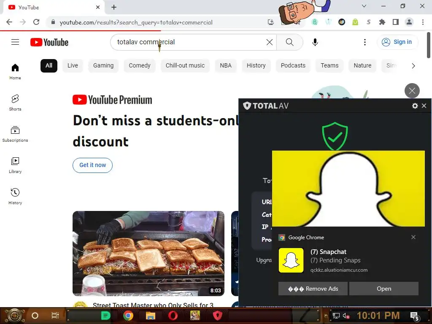This screenshot has width=432, height=324.
Task: Click the install app icon in address bar
Action: 271,22
